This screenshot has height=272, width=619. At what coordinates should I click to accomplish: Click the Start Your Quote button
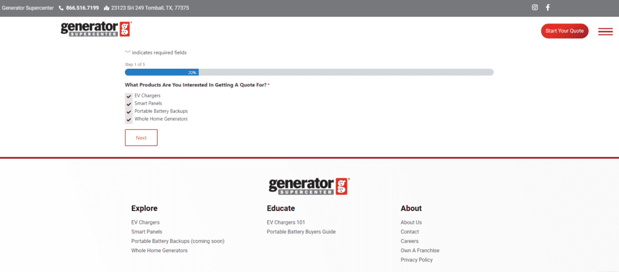tap(564, 31)
